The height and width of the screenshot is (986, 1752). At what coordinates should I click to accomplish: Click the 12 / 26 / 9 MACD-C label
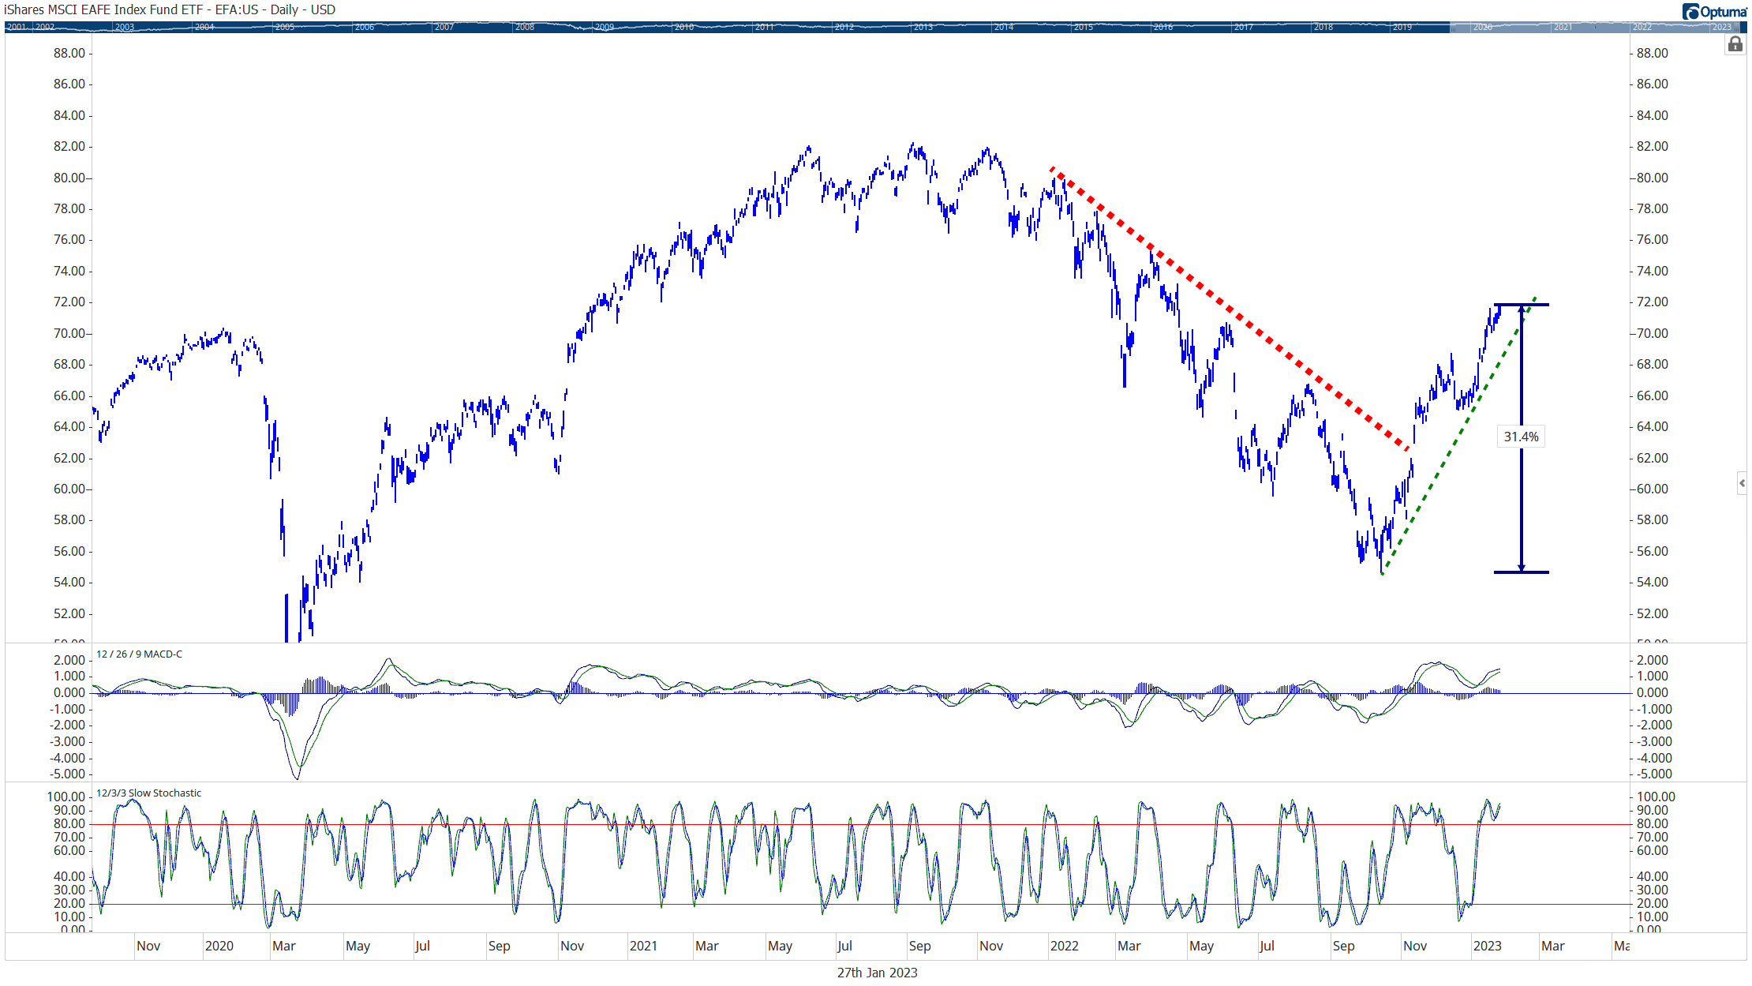(139, 654)
